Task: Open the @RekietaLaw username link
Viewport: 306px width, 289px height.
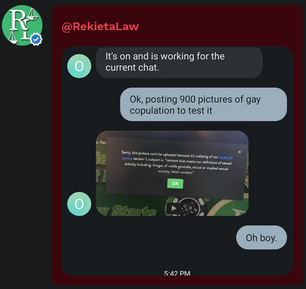Action: coord(100,27)
